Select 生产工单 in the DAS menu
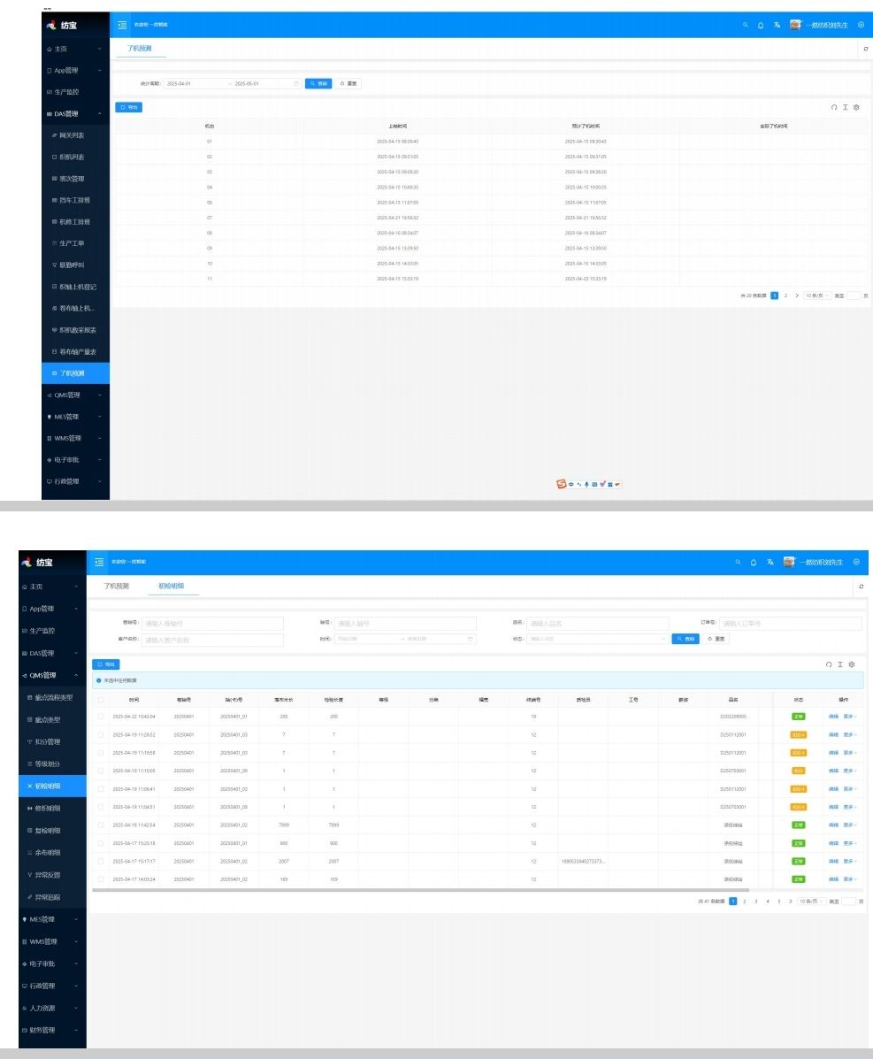 pos(72,243)
